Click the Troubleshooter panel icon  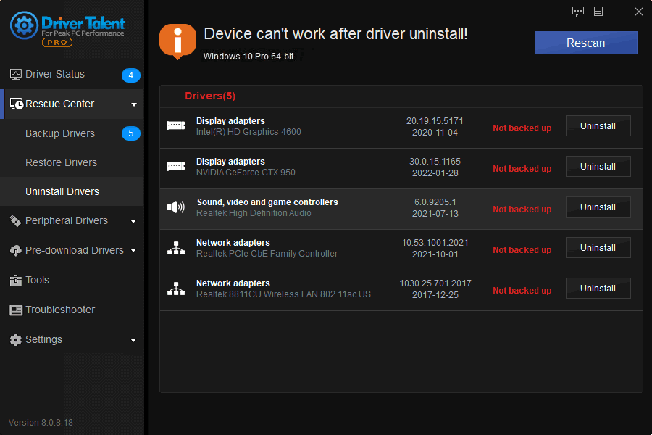(16, 310)
